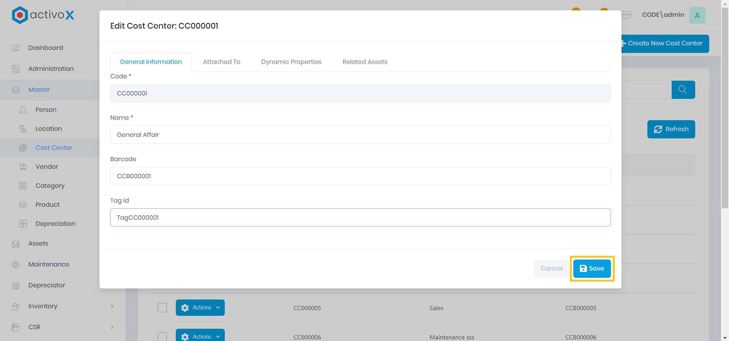Screen dimensions: 729x341
Task: Click into the Barcode input field
Action: pyautogui.click(x=360, y=176)
